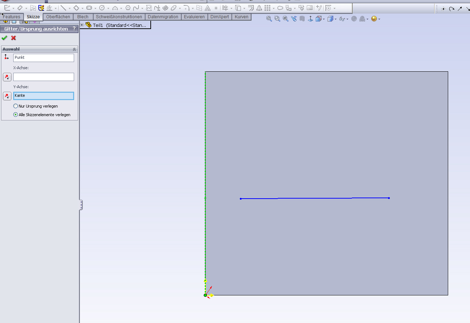Switch to the Datenmigration tab
The image size is (470, 323).
coord(163,17)
